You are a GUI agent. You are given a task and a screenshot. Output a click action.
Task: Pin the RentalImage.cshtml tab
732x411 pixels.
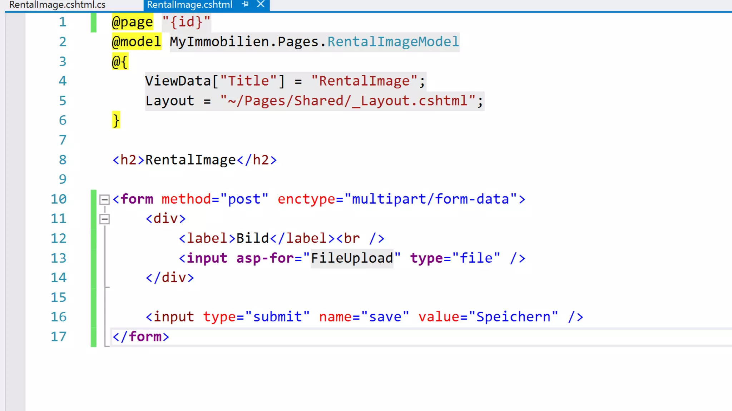tap(245, 4)
